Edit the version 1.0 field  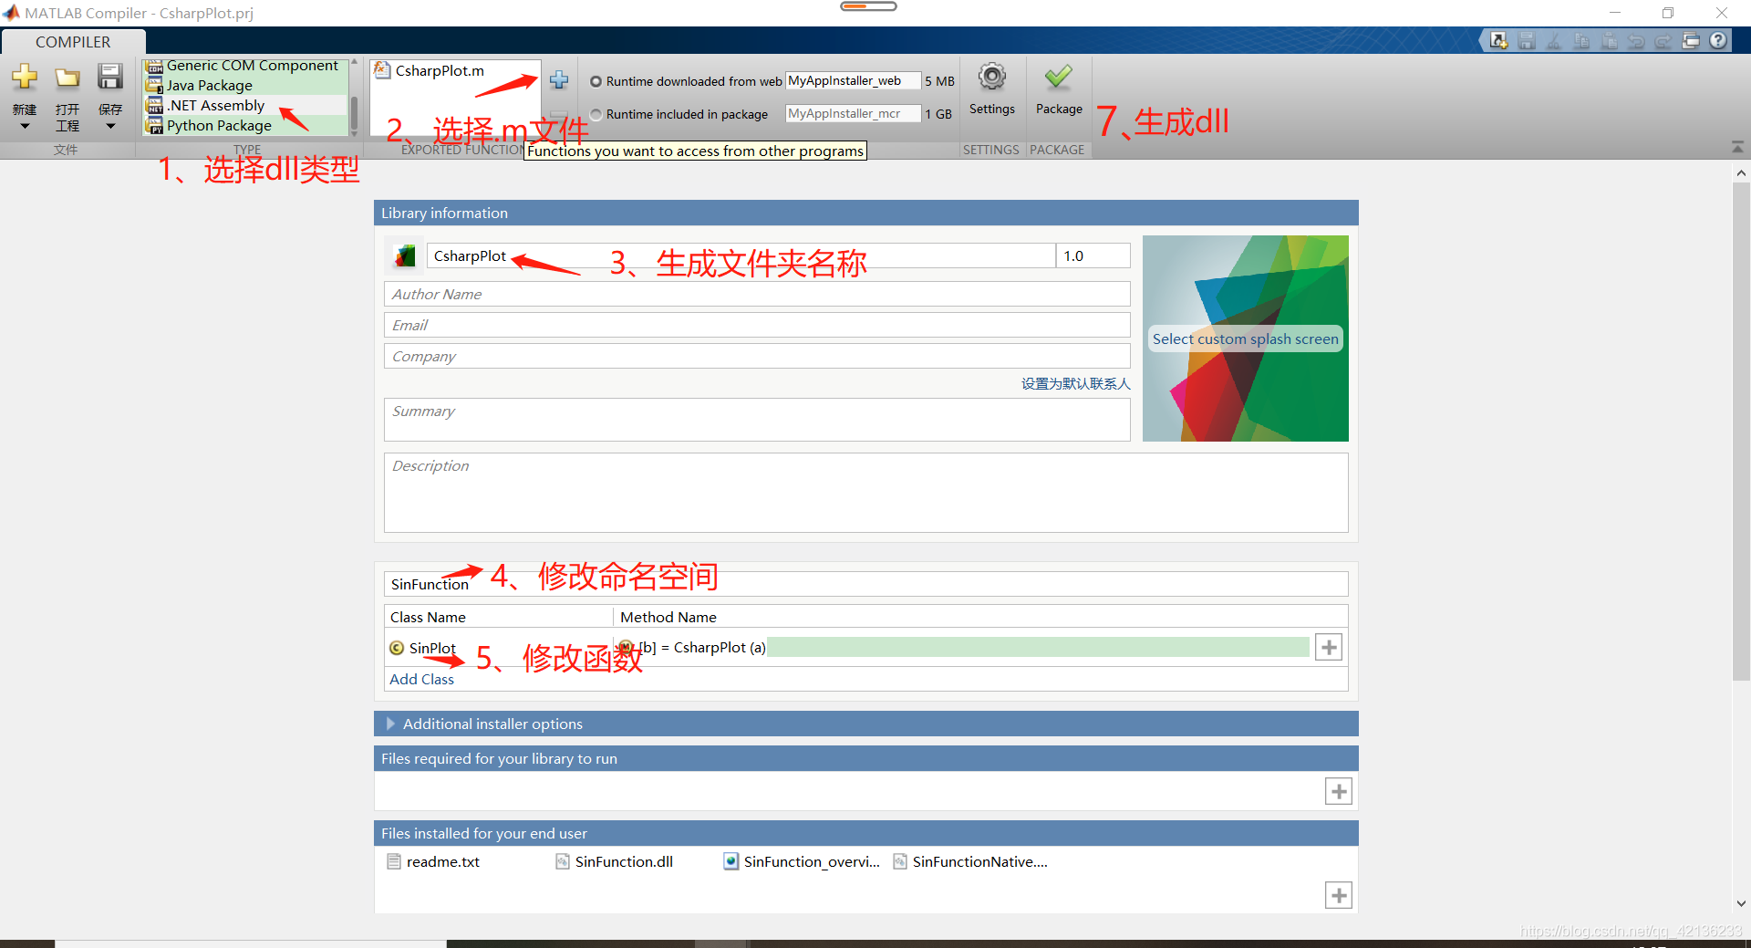click(1093, 256)
